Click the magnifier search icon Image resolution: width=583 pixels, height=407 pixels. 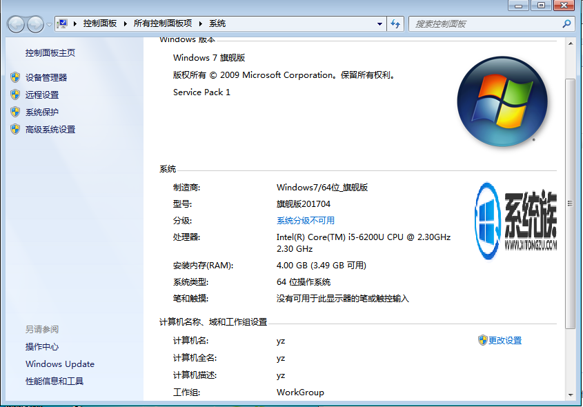pyautogui.click(x=566, y=23)
